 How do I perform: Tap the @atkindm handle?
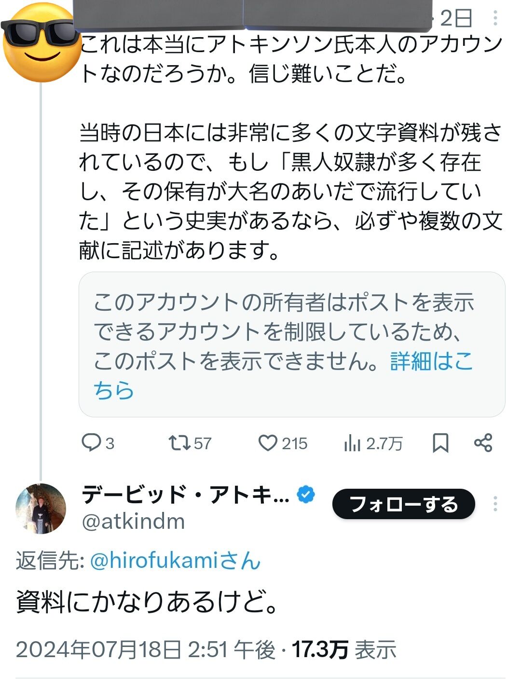click(x=133, y=522)
